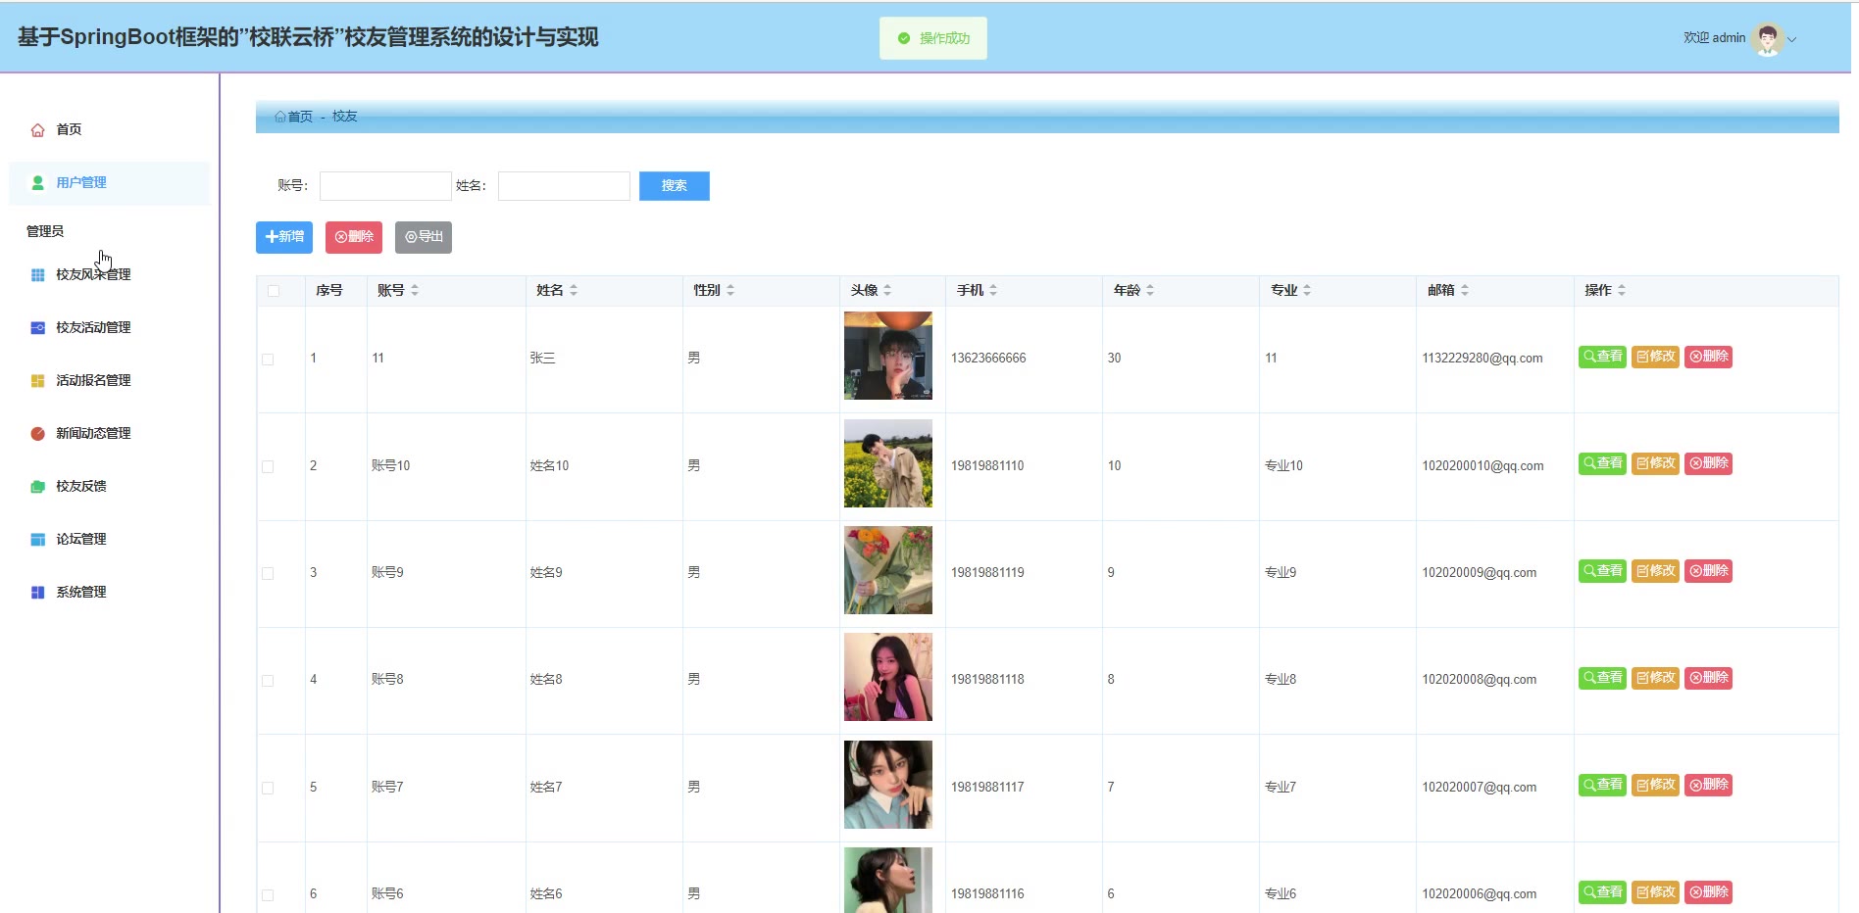1859x913 pixels.
Task: Click 查看 for the 张三 row
Action: (x=1602, y=357)
